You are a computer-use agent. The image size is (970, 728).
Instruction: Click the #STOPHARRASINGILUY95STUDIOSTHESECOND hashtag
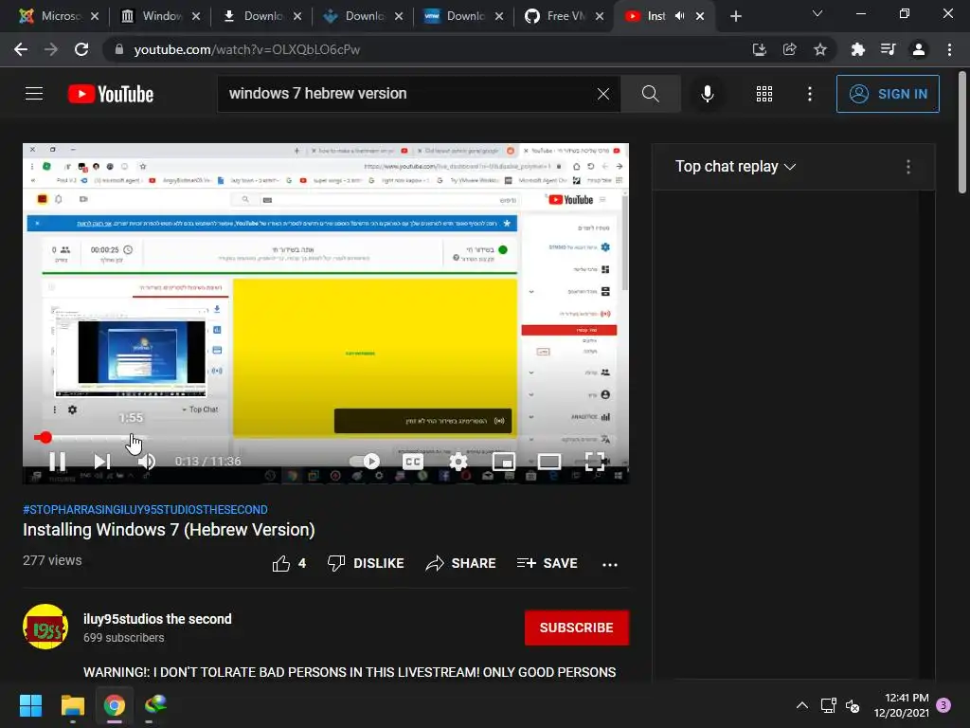145,509
